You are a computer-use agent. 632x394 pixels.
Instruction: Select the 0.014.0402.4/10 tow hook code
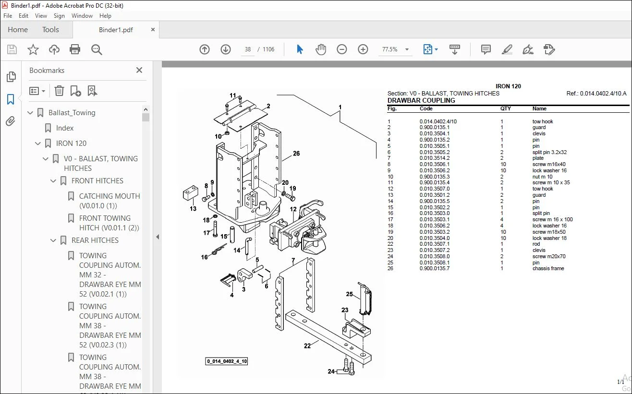pyautogui.click(x=438, y=121)
